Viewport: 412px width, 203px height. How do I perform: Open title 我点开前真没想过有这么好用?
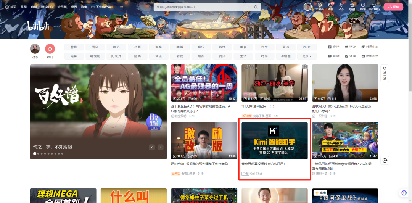click(x=263, y=164)
